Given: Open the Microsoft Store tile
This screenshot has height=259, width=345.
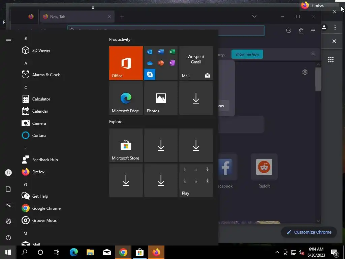Looking at the screenshot, I should point(126,145).
